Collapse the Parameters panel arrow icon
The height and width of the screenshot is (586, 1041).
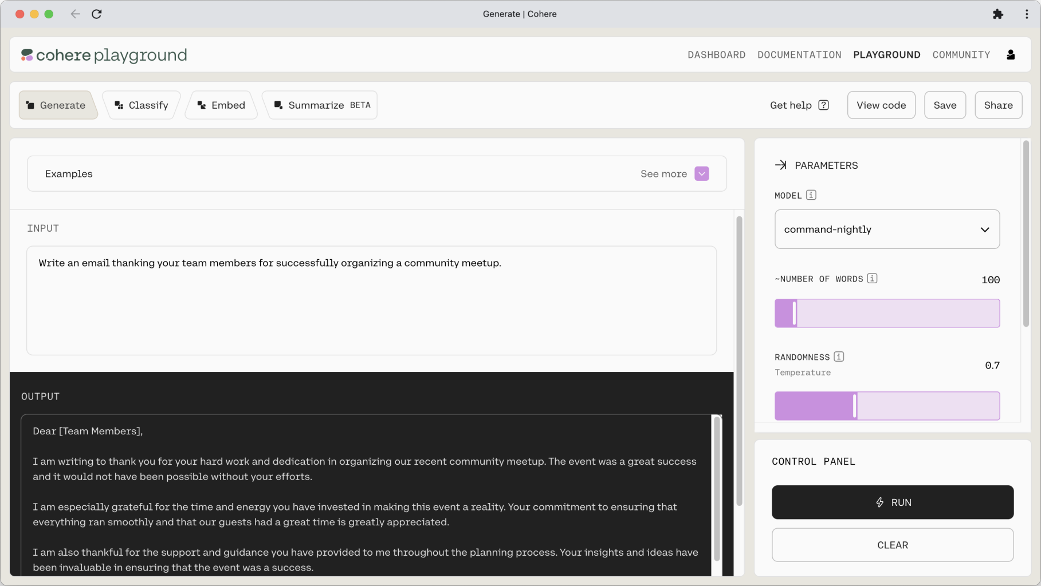780,165
